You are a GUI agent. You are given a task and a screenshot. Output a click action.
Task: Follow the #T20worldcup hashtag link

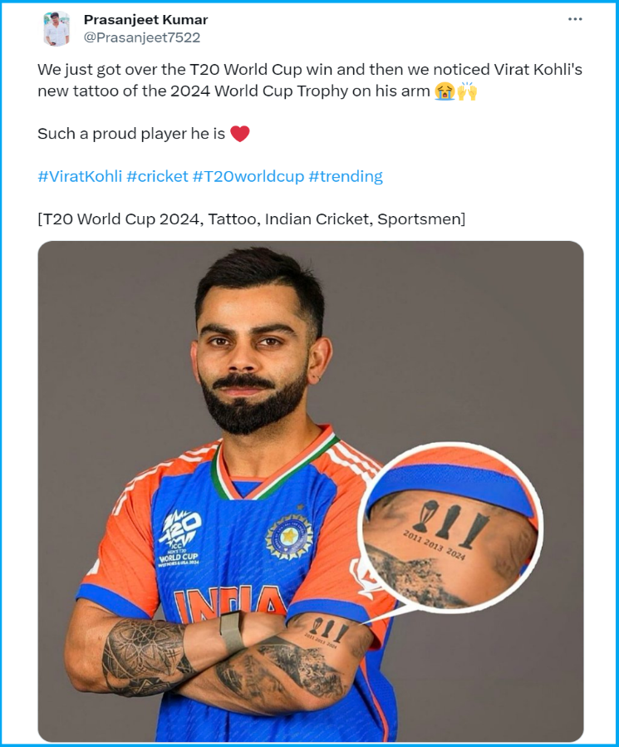click(248, 176)
